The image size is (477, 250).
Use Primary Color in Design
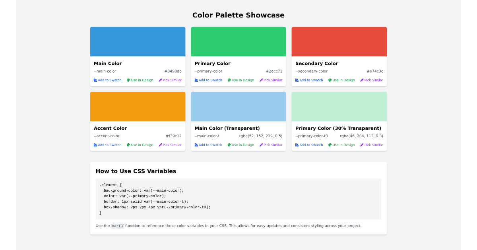click(240, 80)
